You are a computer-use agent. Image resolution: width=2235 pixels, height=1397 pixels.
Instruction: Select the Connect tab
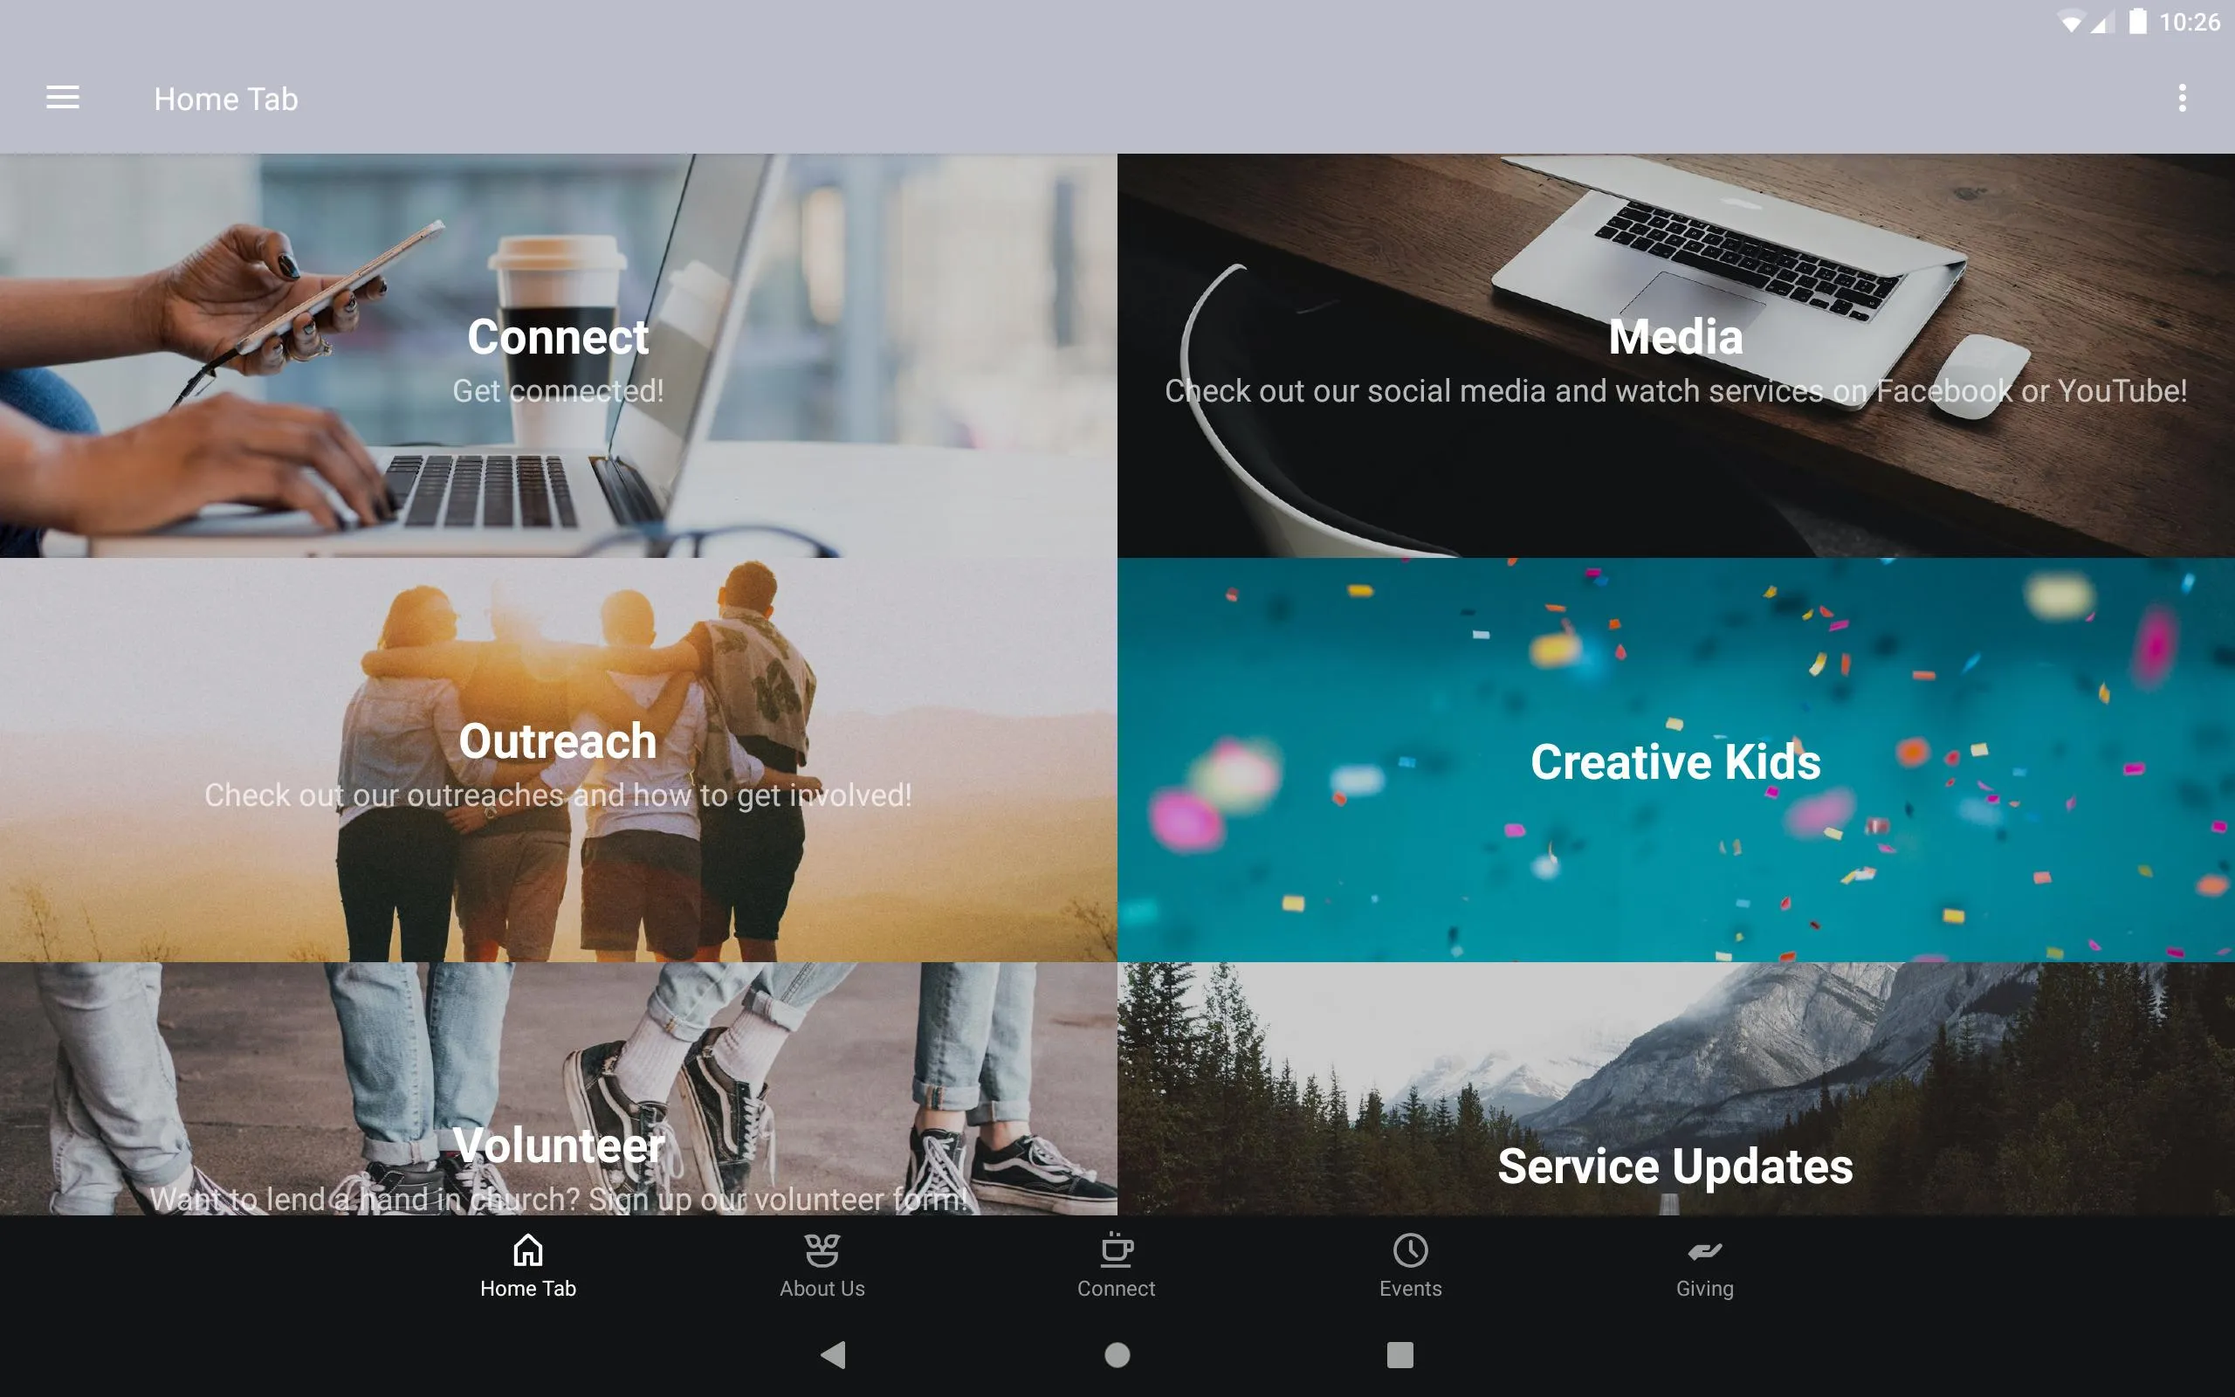1117,1265
